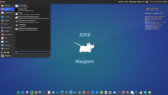This screenshot has height=95, width=168.
Task: Focus the menu search field
Action: click(33, 53)
